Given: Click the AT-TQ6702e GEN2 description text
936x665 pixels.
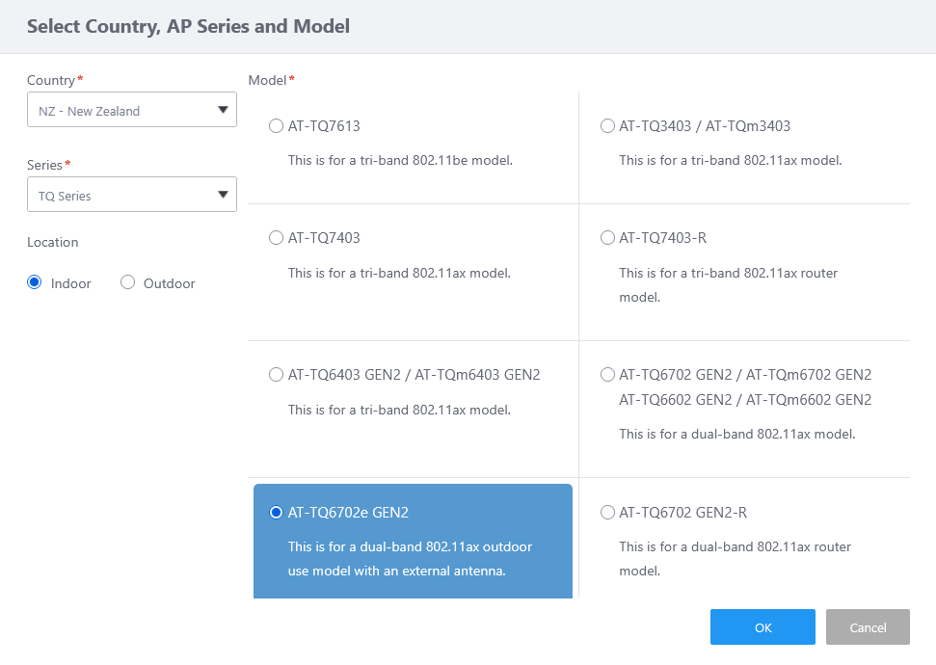Looking at the screenshot, I should click(410, 559).
